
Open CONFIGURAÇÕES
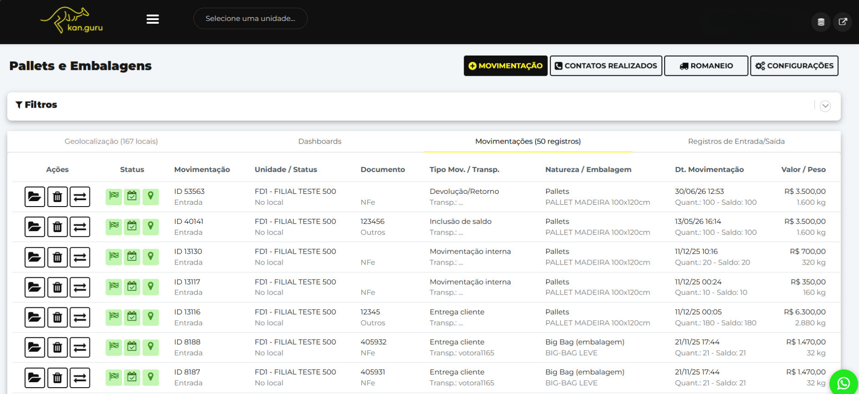794,66
